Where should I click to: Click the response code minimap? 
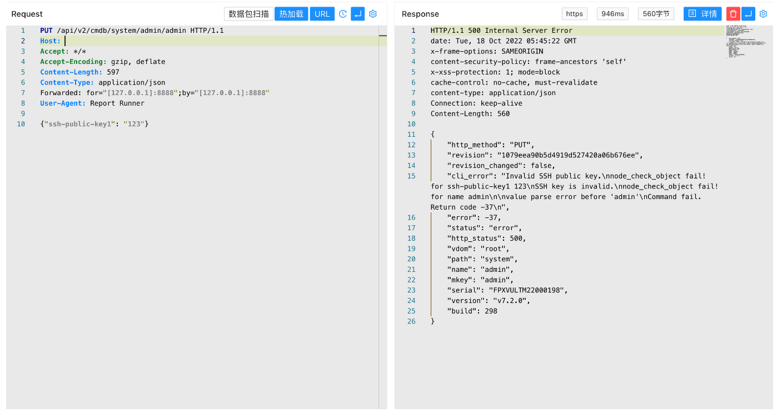(745, 42)
